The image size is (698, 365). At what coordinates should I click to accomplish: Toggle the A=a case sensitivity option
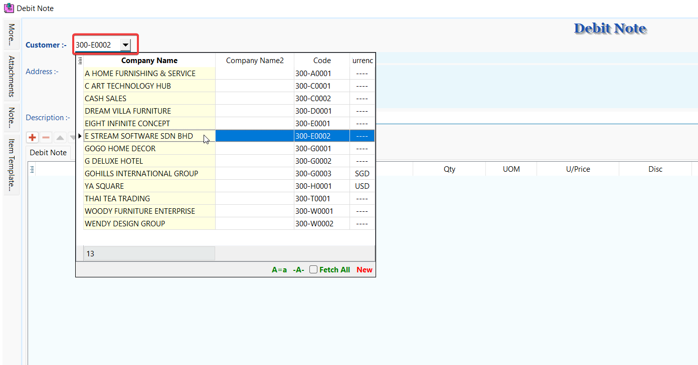(x=279, y=270)
